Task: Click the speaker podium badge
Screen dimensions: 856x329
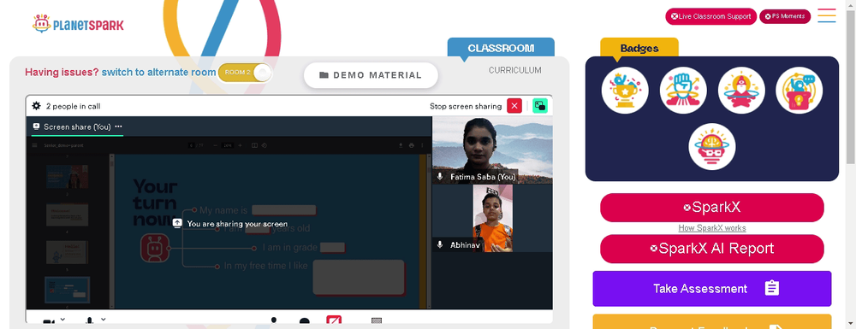Action: tap(800, 91)
